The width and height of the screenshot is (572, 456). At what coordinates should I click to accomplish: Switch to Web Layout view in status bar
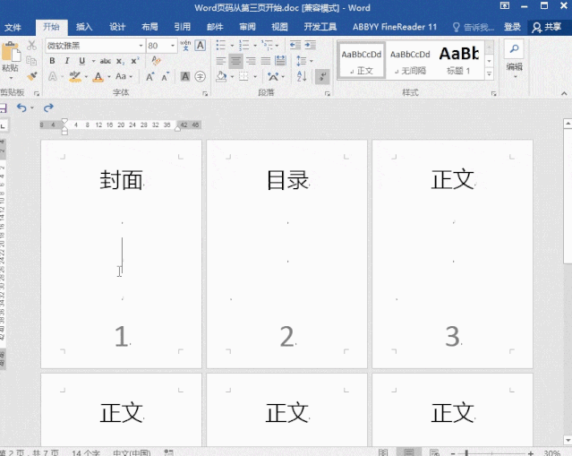pyautogui.click(x=434, y=452)
